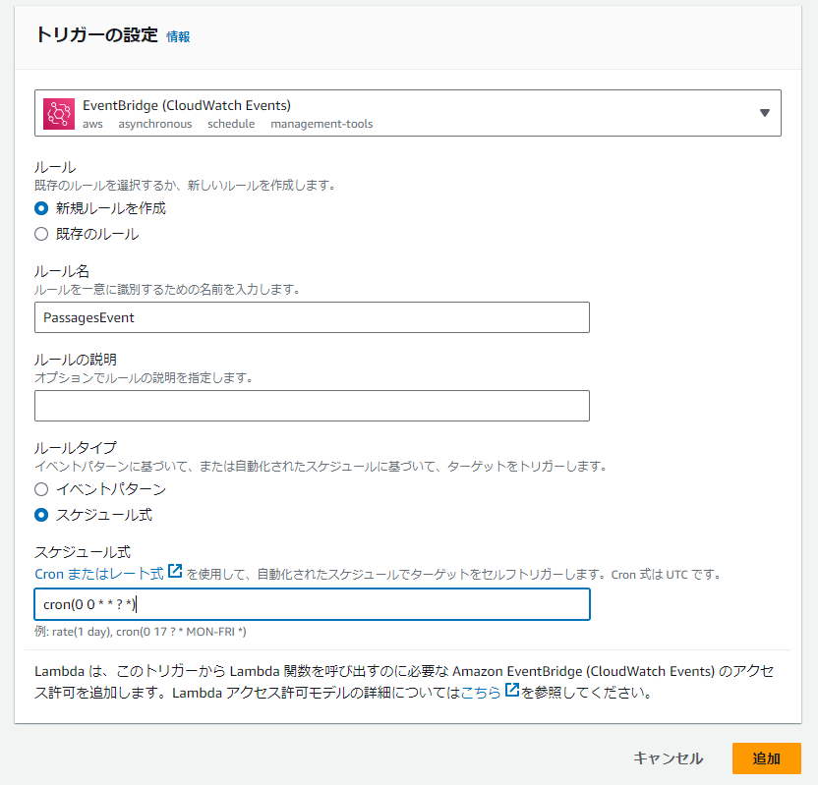Focus the ルール名 field containing PassagesEvent

[312, 317]
